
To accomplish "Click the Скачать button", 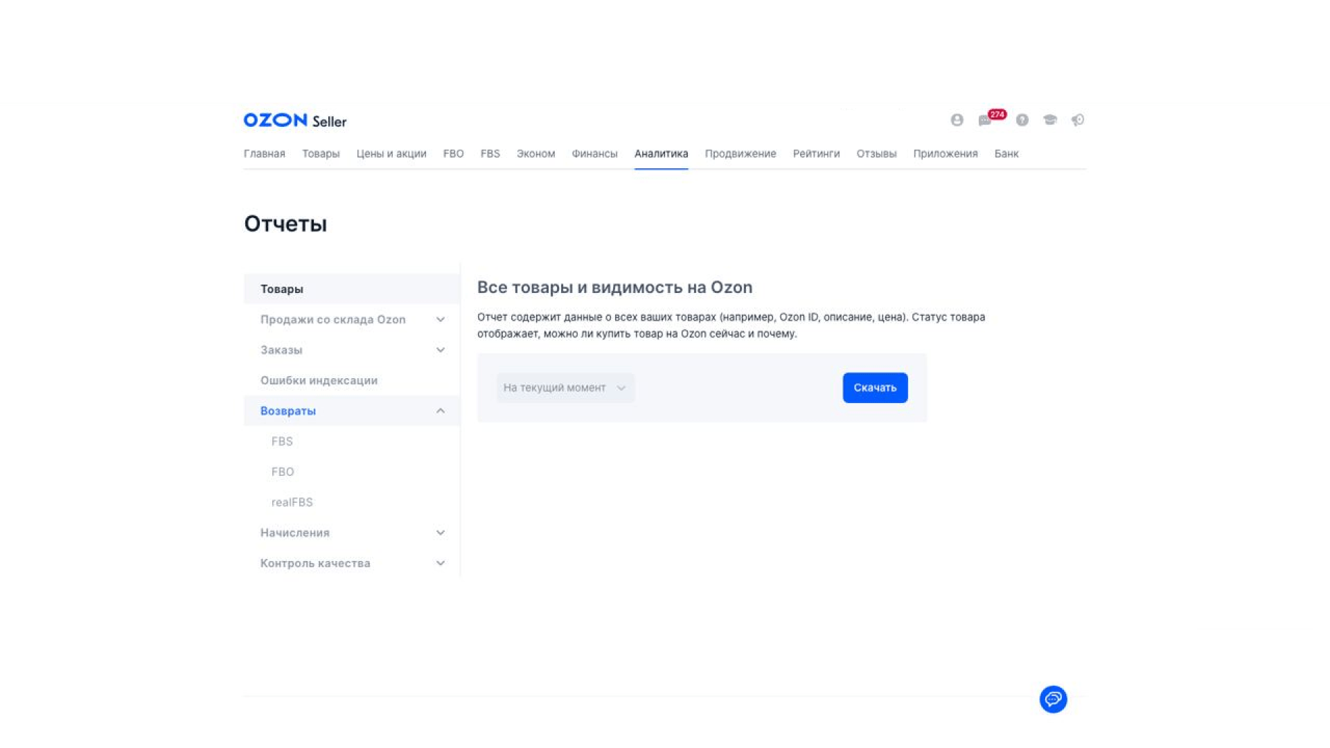I will point(875,388).
